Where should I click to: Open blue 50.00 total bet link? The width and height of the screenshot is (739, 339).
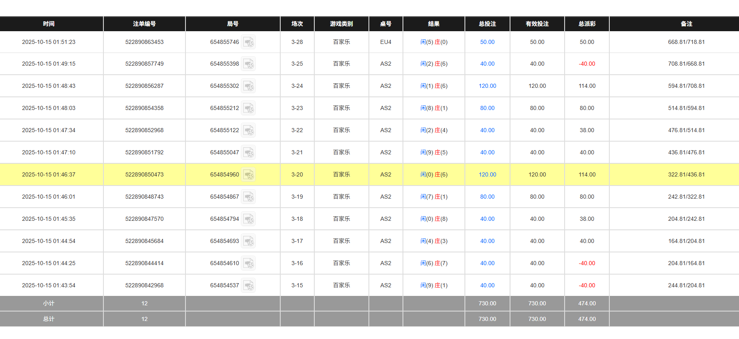tap(487, 42)
